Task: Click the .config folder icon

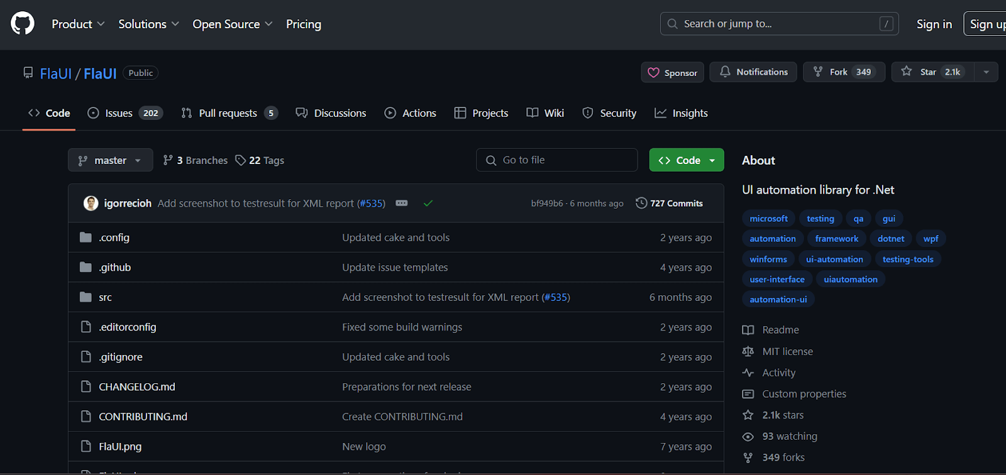Action: (86, 237)
